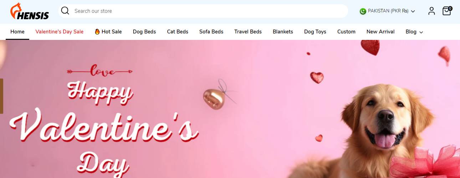Click the search magnifier icon
This screenshot has height=178, width=460.
coord(65,11)
